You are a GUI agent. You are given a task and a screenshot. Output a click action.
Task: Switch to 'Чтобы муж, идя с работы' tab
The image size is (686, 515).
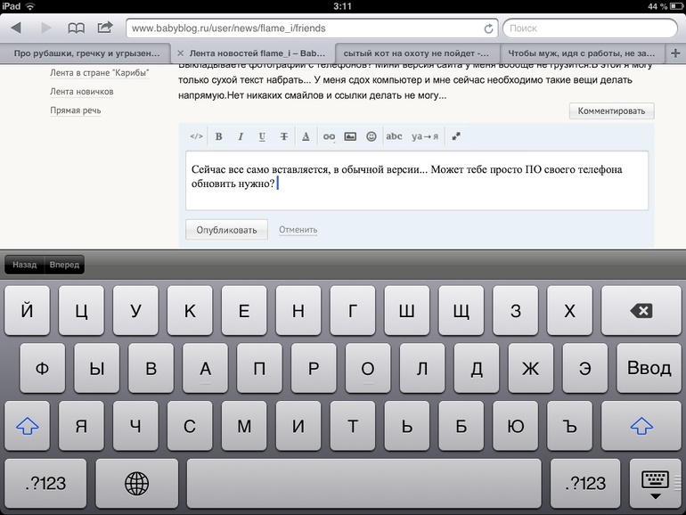pyautogui.click(x=582, y=53)
